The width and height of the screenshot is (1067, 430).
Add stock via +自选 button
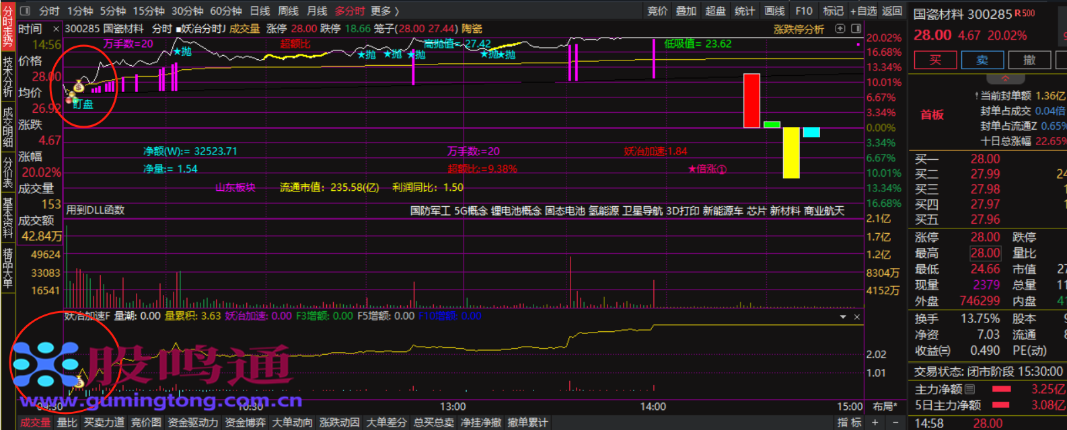863,11
